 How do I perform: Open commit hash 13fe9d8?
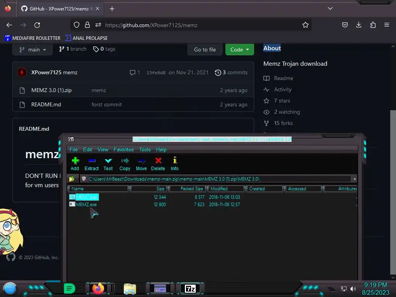pyautogui.click(x=156, y=73)
